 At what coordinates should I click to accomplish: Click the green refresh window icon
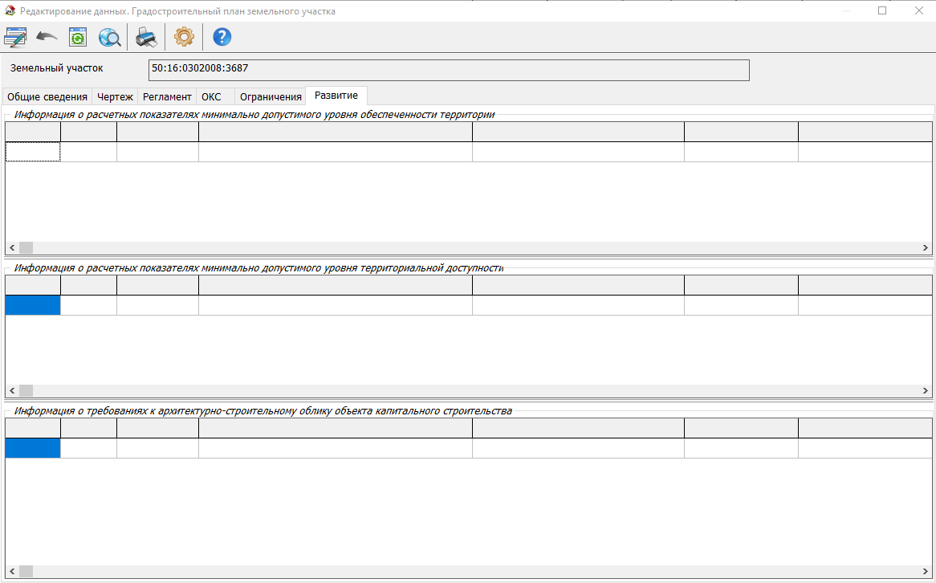78,37
